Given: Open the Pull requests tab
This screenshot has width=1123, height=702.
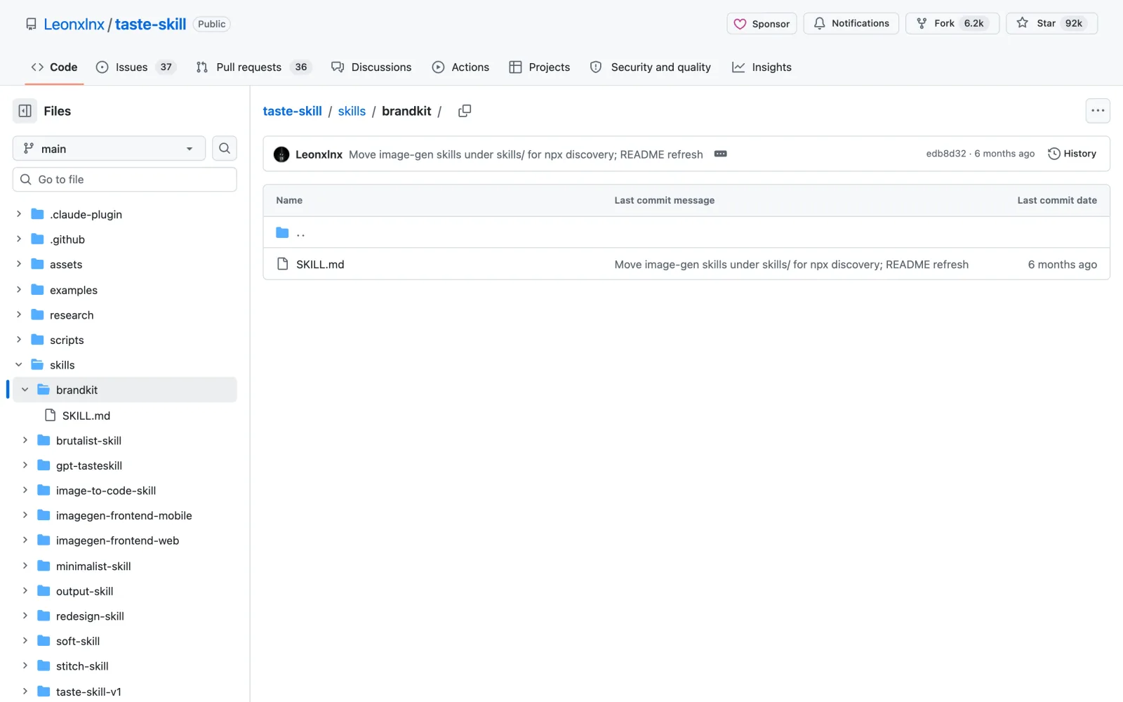Looking at the screenshot, I should pyautogui.click(x=254, y=67).
